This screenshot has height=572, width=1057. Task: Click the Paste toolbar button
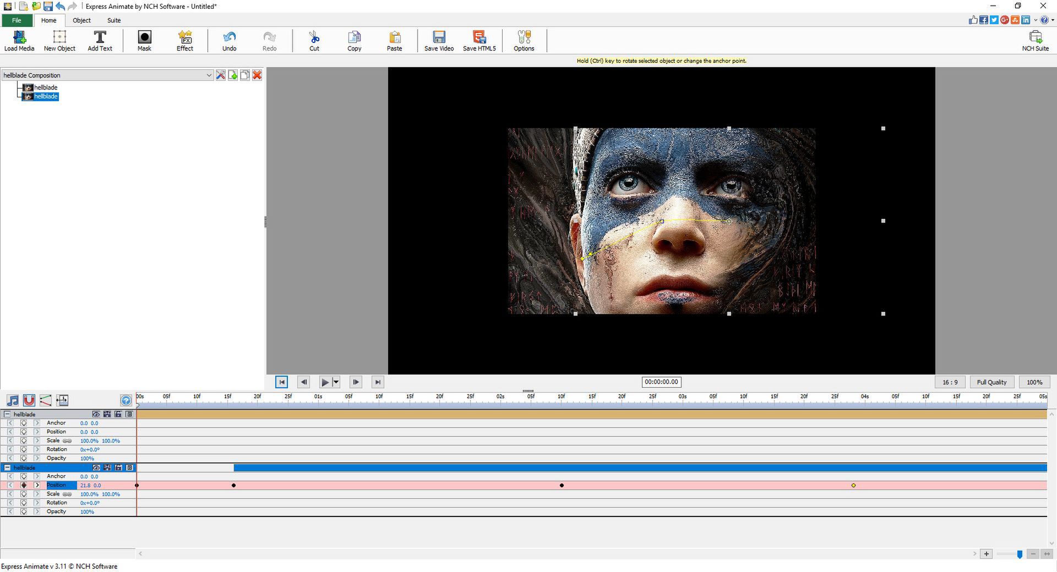tap(395, 41)
